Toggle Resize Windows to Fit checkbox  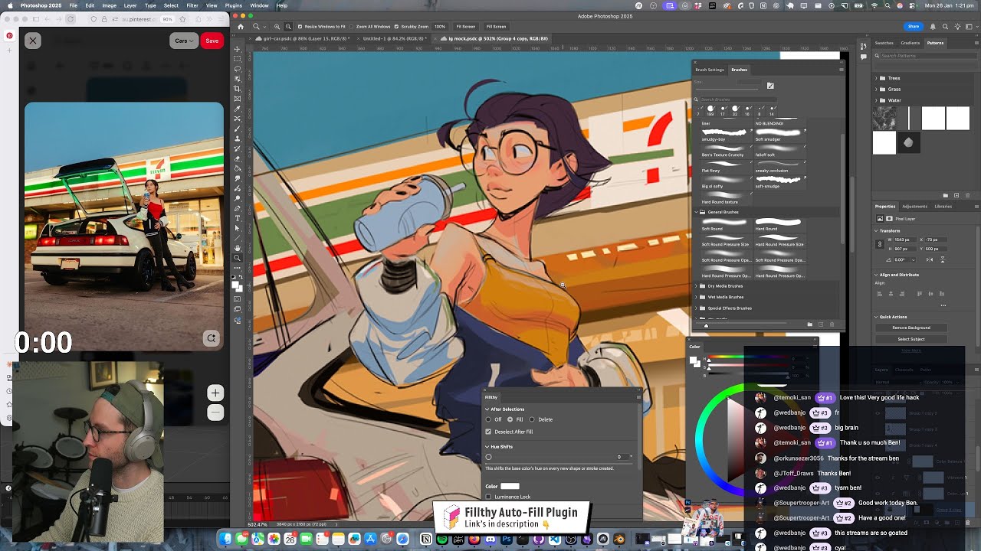click(300, 26)
